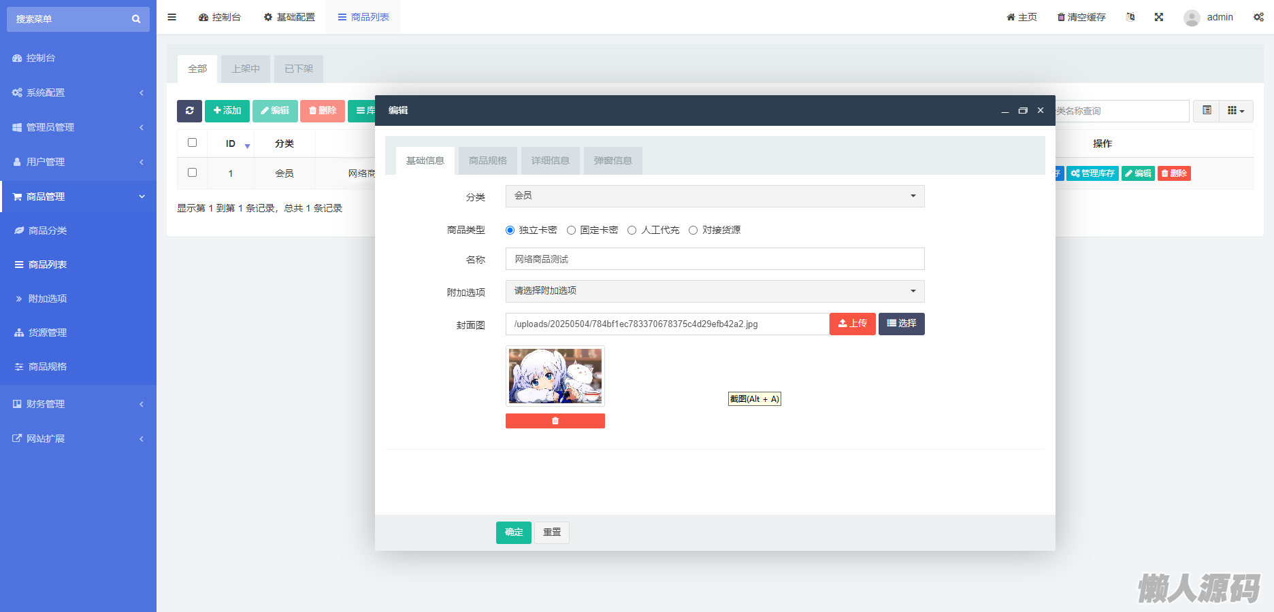1274x612 pixels.
Task: Open the 附加选项 dropdown
Action: click(715, 291)
